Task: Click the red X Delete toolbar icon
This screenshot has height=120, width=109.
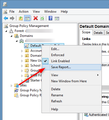Action: click(x=36, y=18)
